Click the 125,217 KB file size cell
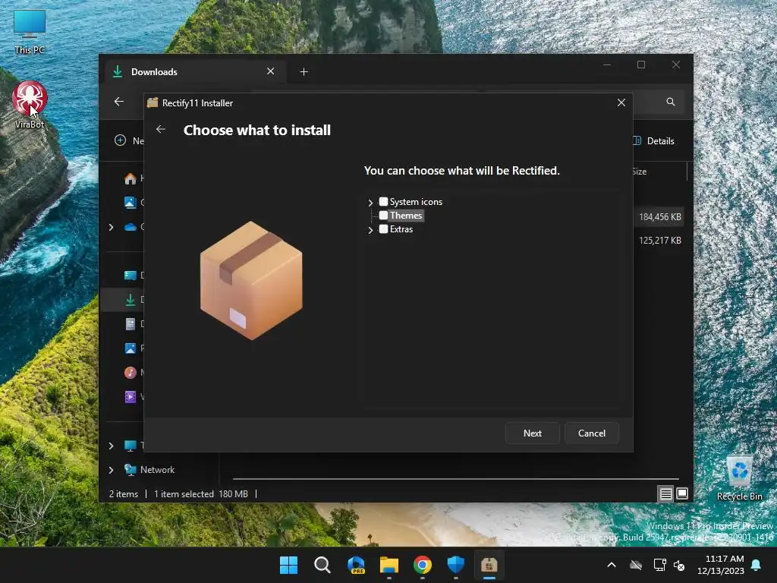The image size is (777, 583). [659, 241]
